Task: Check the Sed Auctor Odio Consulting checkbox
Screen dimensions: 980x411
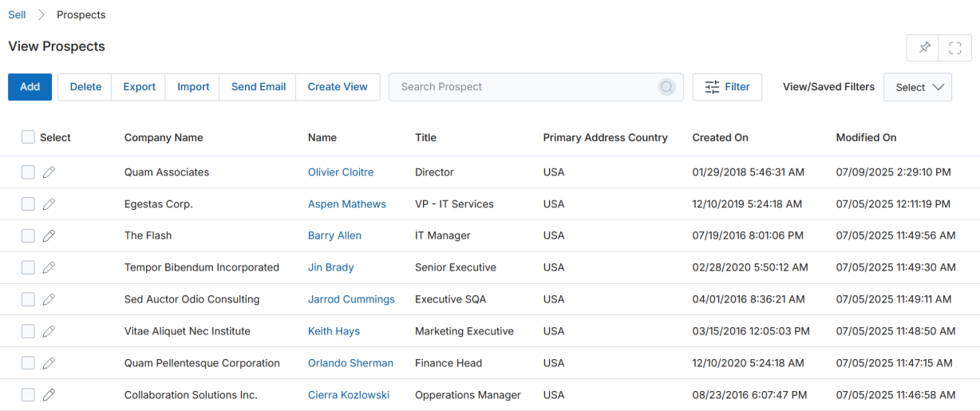Action: tap(28, 299)
